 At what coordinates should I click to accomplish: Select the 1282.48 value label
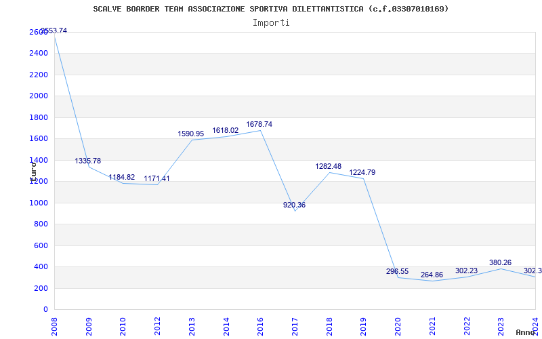329,166
